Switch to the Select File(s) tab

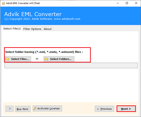pos(12,28)
